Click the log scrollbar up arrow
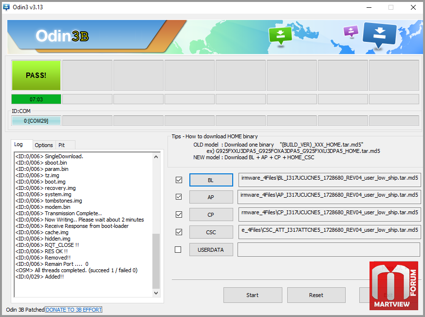Viewport: 425px width, 317px height. [156, 157]
